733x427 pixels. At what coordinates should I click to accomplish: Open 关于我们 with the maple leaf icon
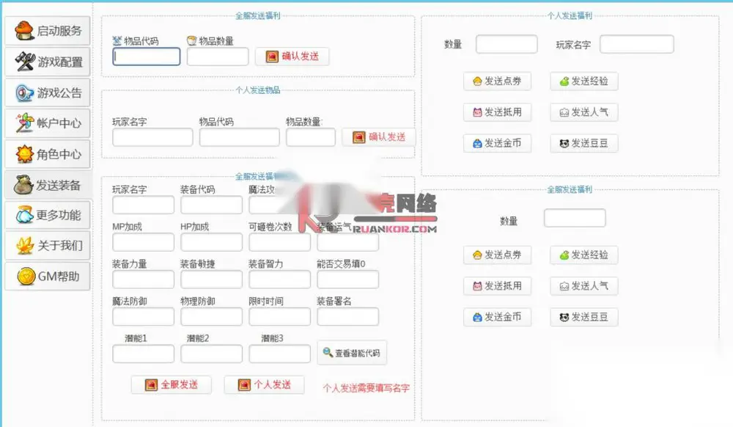pos(48,246)
